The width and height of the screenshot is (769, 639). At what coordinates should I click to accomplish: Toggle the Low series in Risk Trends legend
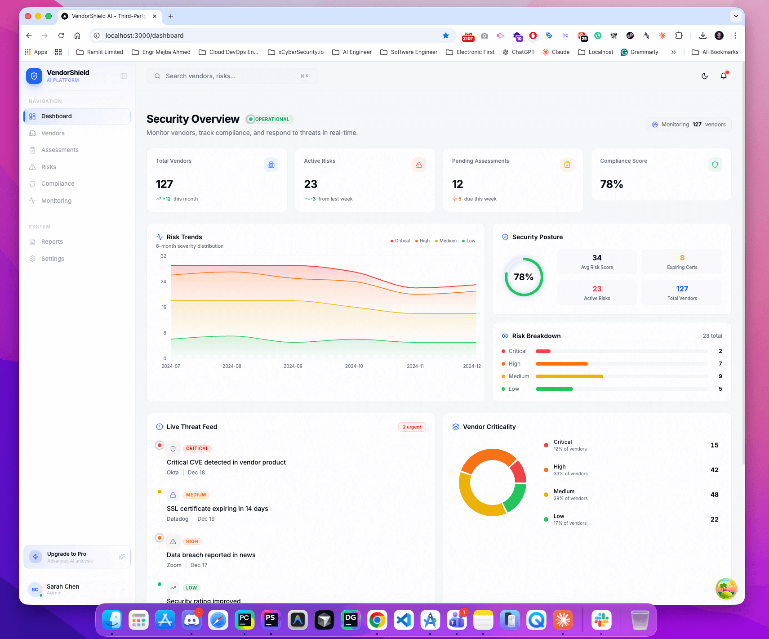point(468,241)
